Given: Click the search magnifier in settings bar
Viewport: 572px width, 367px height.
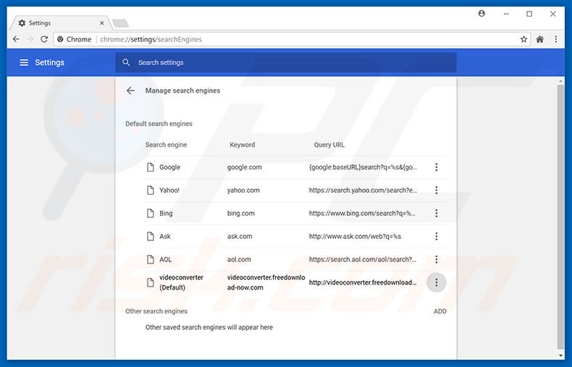Looking at the screenshot, I should point(126,62).
